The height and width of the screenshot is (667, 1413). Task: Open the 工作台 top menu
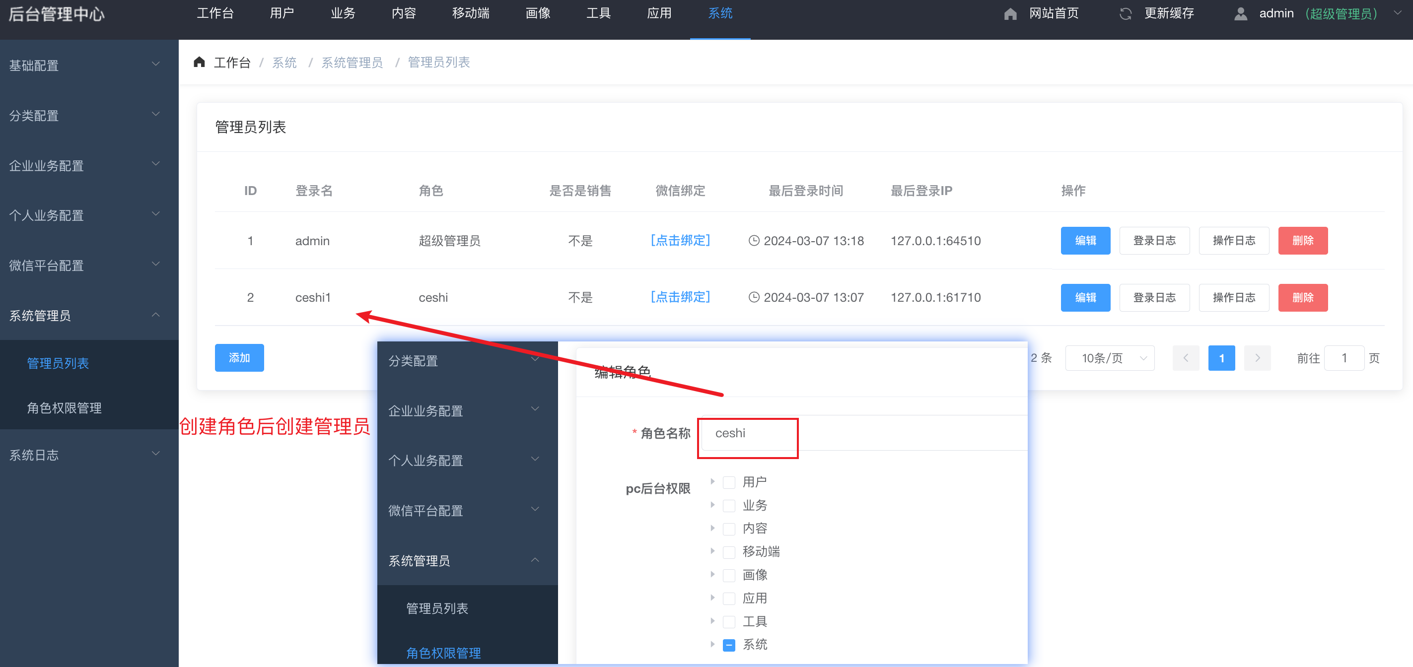[x=215, y=13]
